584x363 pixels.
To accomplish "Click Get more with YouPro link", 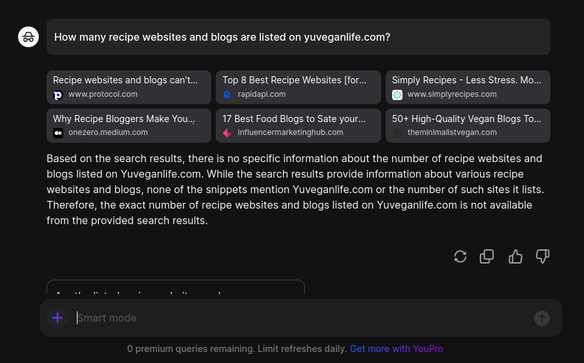I will tap(396, 349).
